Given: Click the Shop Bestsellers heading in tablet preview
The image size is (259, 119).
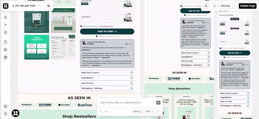Looking at the screenshot, I should click(179, 89).
